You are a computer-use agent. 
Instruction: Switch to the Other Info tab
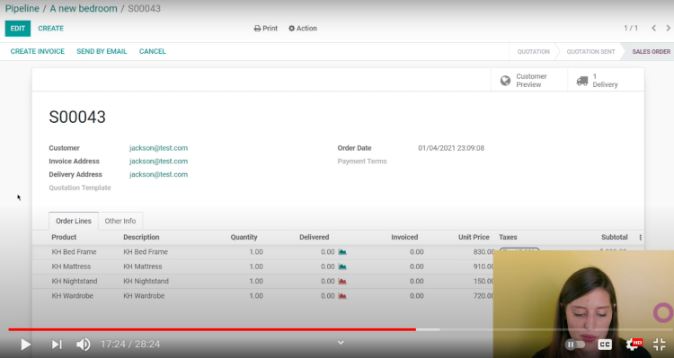coord(120,221)
